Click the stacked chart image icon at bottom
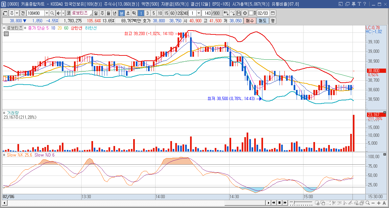Viewport: 389px width, 208px height. [x=362, y=203]
